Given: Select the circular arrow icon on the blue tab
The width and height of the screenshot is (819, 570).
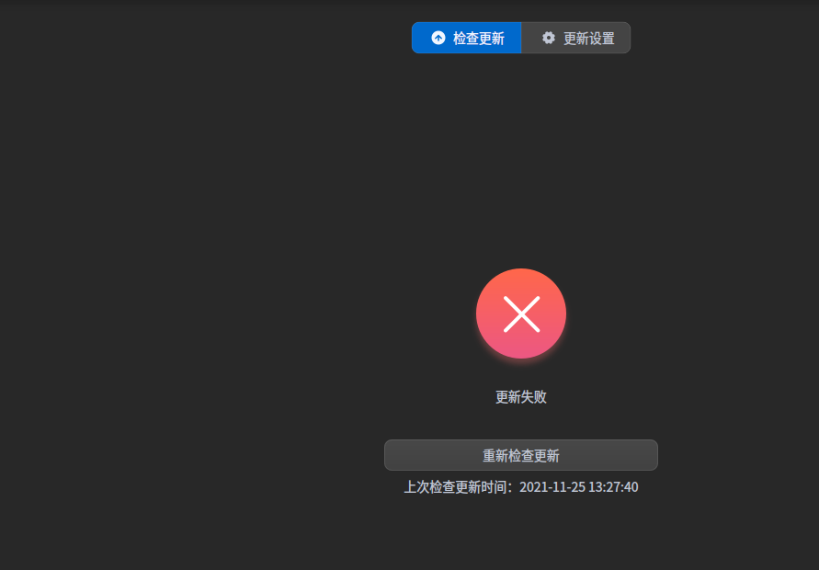Looking at the screenshot, I should click(438, 38).
